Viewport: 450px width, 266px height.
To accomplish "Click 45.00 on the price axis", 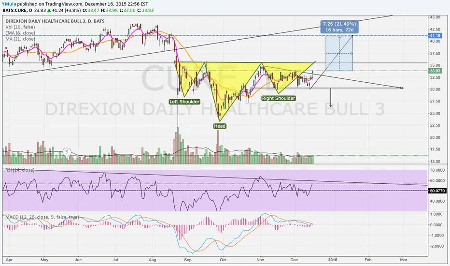I will click(435, 17).
